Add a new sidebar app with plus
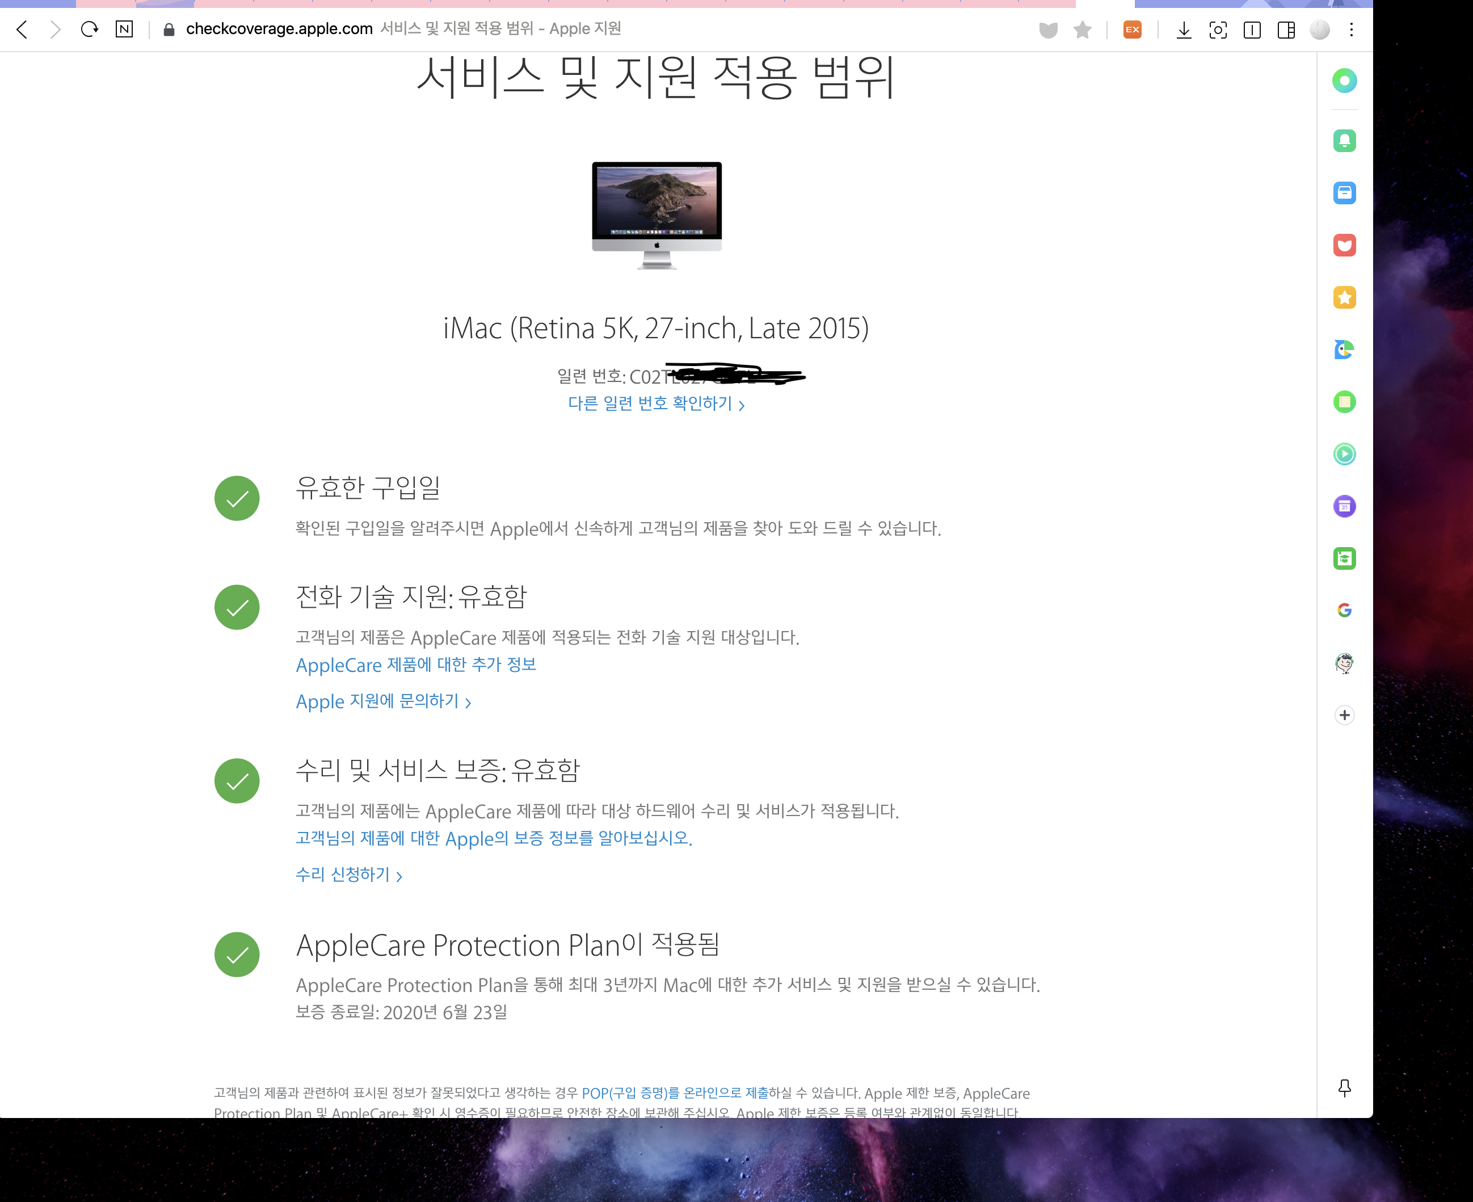1473x1202 pixels. [x=1344, y=715]
